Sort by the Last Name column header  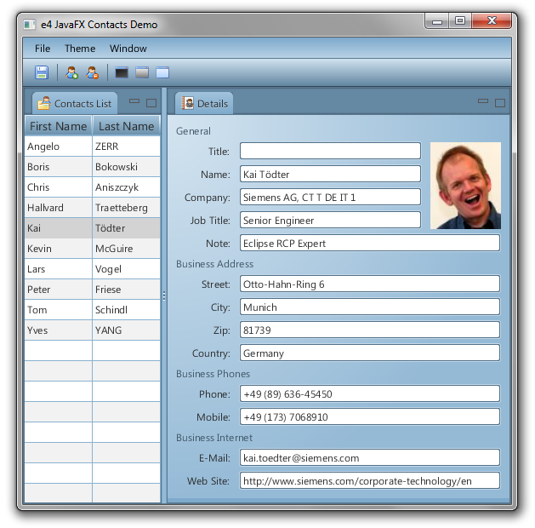coord(126,126)
